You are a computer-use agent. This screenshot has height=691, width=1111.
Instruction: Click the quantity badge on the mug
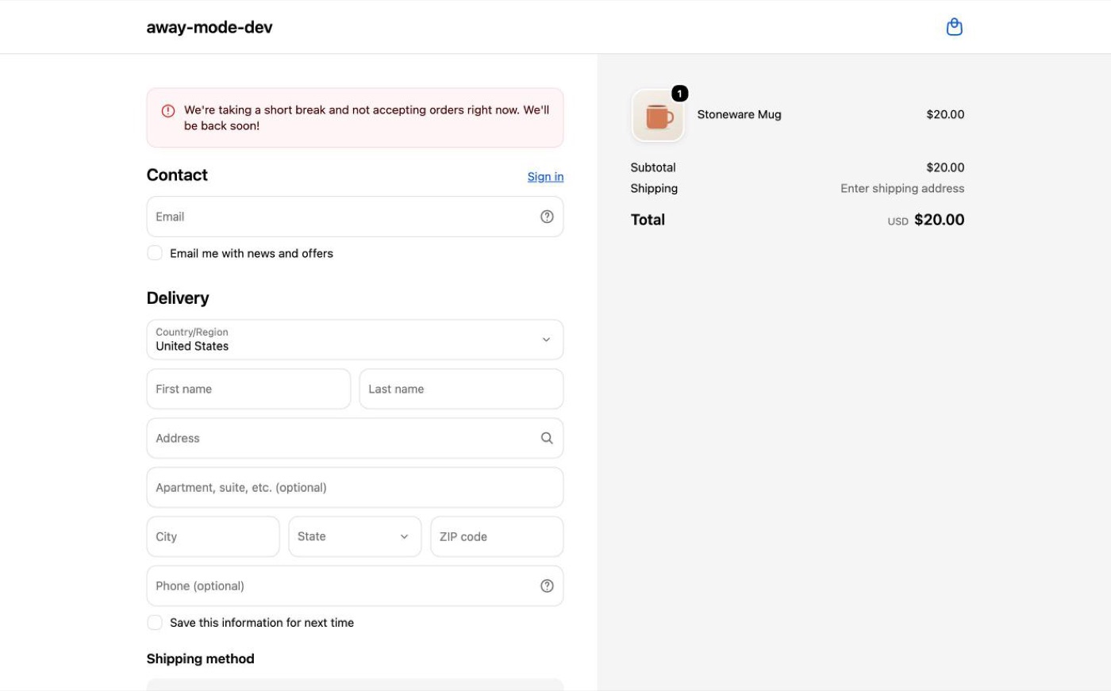point(679,94)
